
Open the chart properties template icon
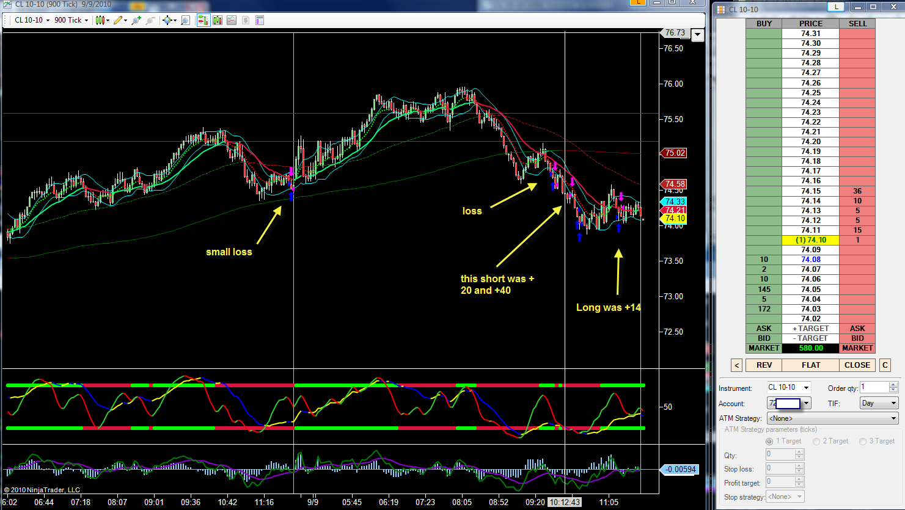[x=260, y=20]
